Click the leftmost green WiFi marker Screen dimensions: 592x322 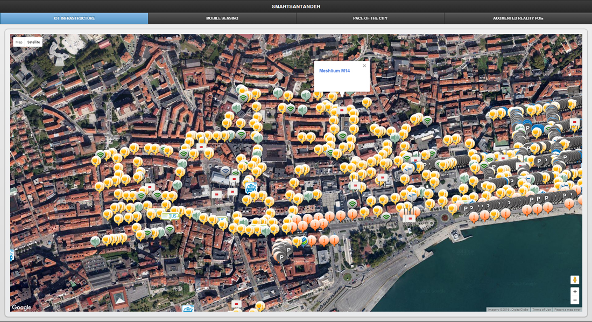[x=101, y=155]
